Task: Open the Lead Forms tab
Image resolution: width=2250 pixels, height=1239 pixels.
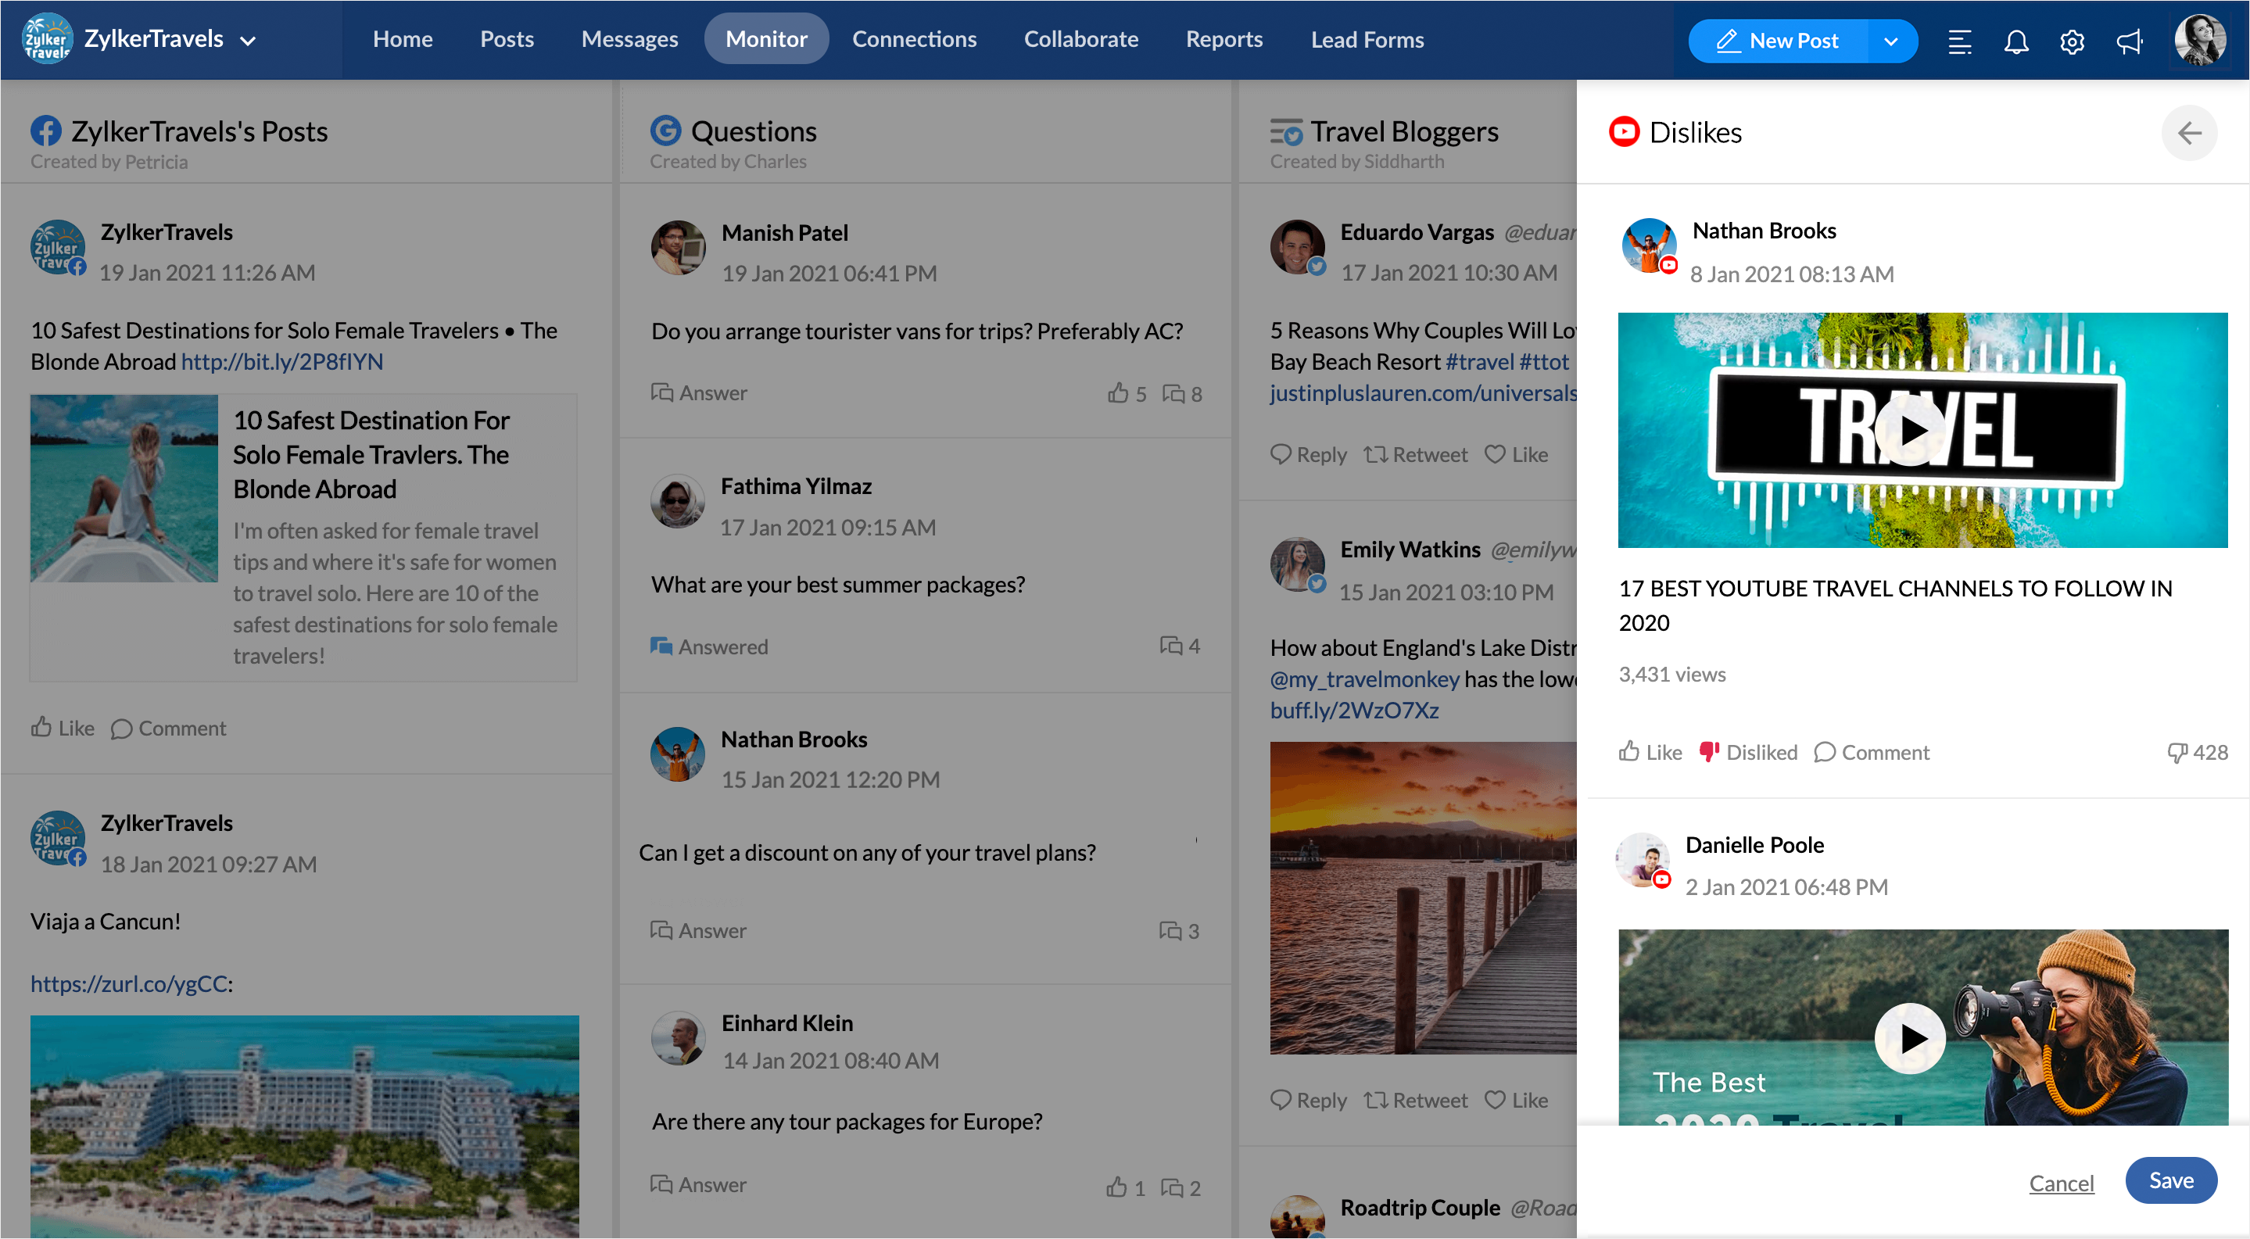Action: [x=1366, y=39]
